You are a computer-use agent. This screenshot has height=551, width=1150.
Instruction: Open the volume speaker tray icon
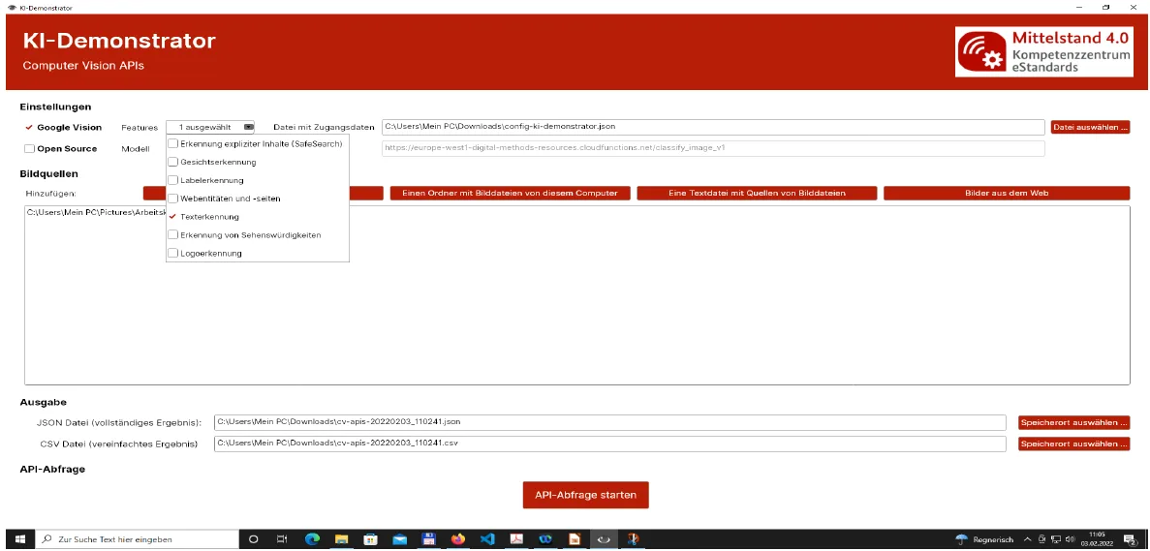[1070, 539]
